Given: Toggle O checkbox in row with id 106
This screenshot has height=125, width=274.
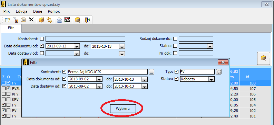Looking at the screenshot, I should pyautogui.click(x=8, y=94).
